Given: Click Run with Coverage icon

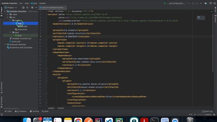Looking at the screenshot, I should pos(197,3).
